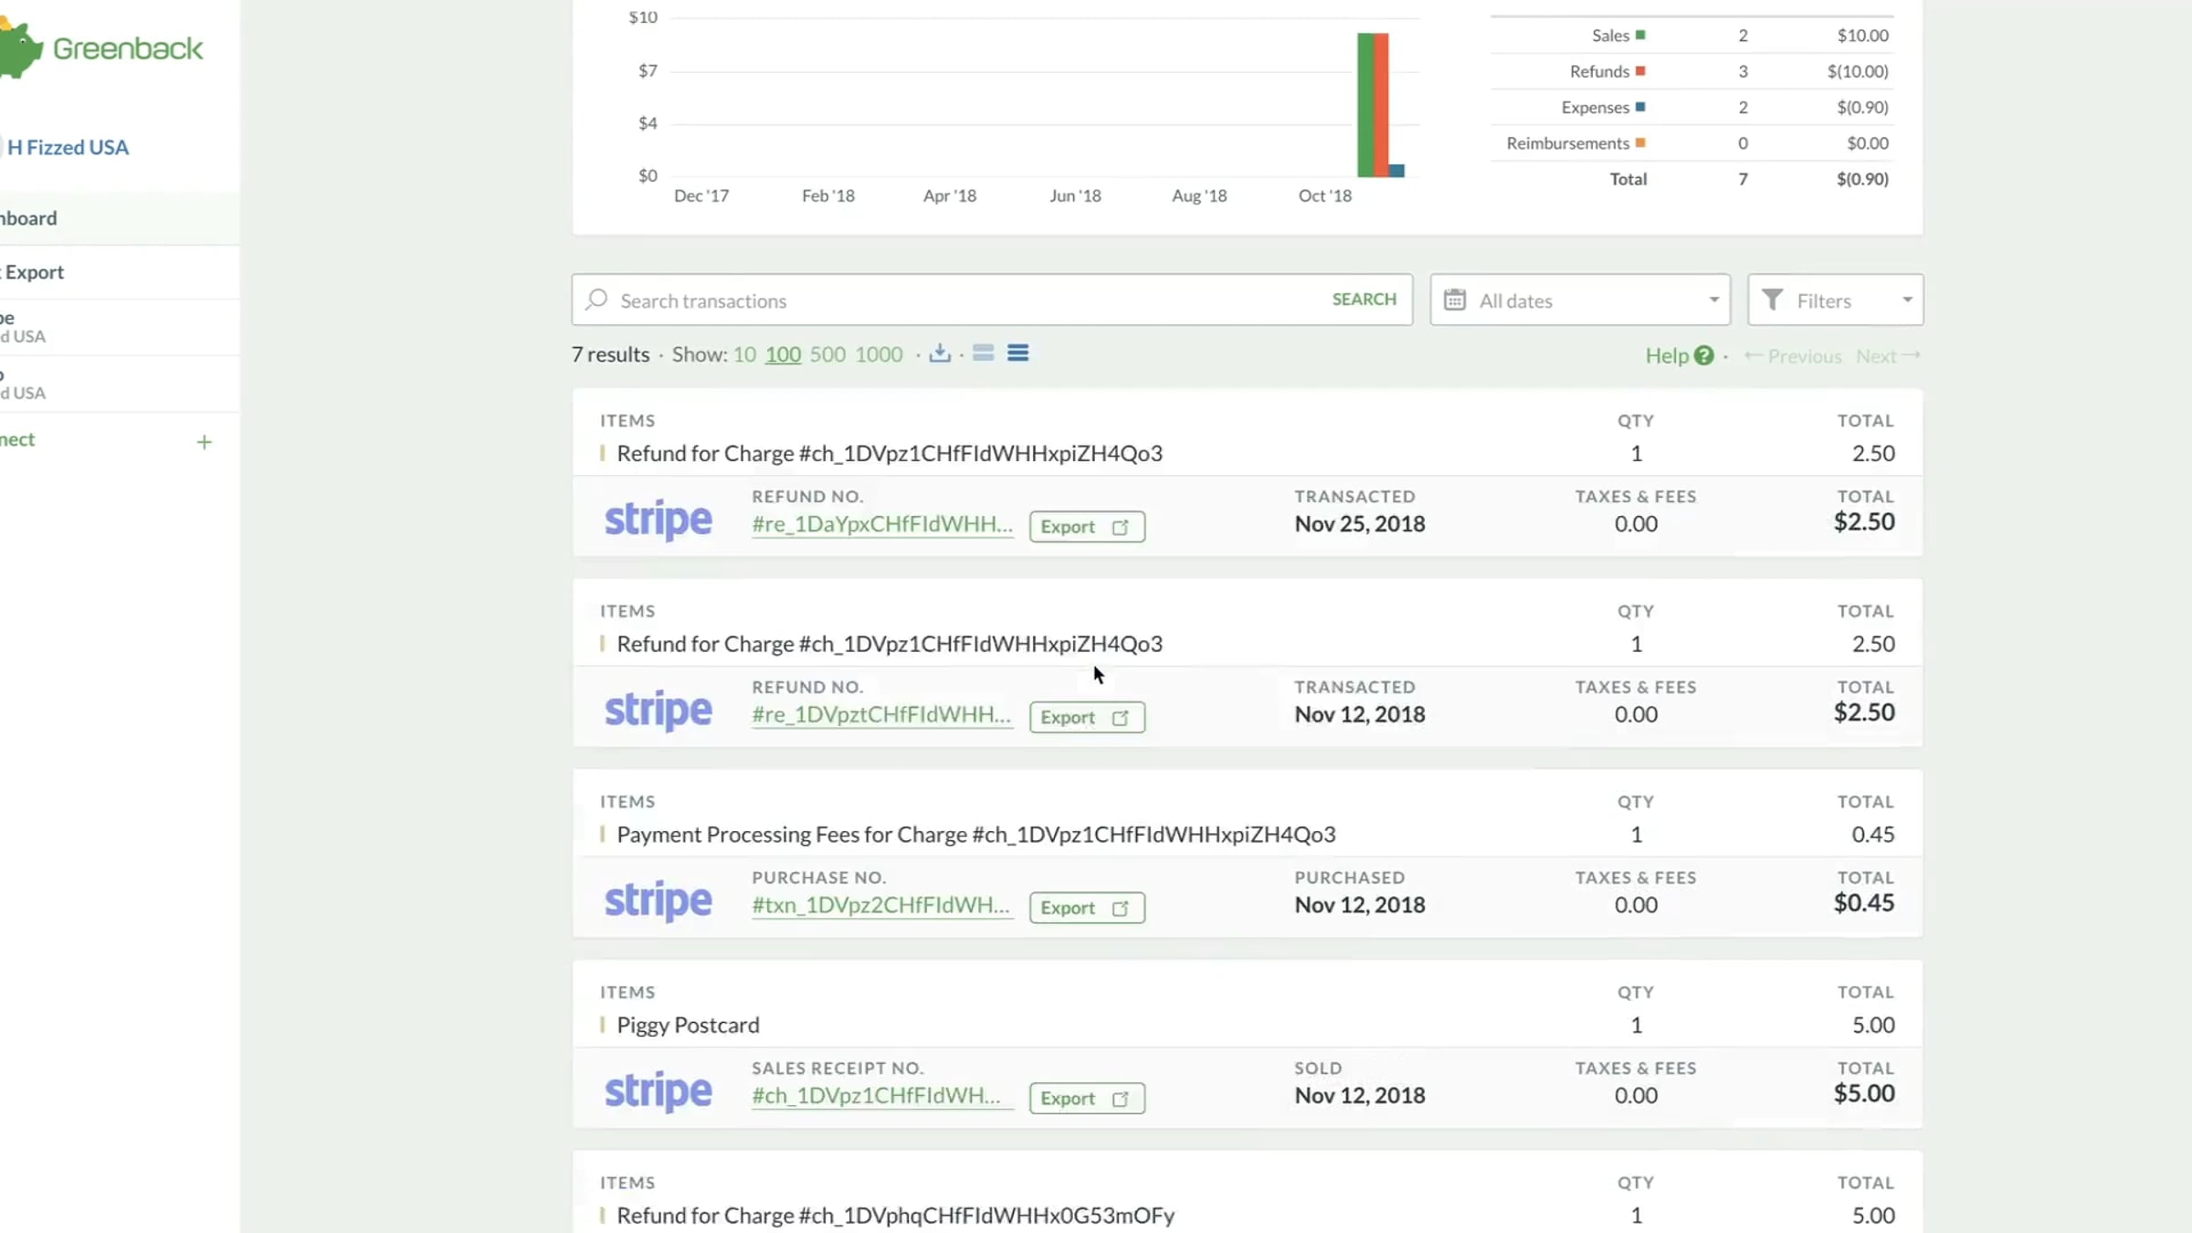Click the download transactions icon
Screen dimensions: 2192x1233
(x=940, y=353)
